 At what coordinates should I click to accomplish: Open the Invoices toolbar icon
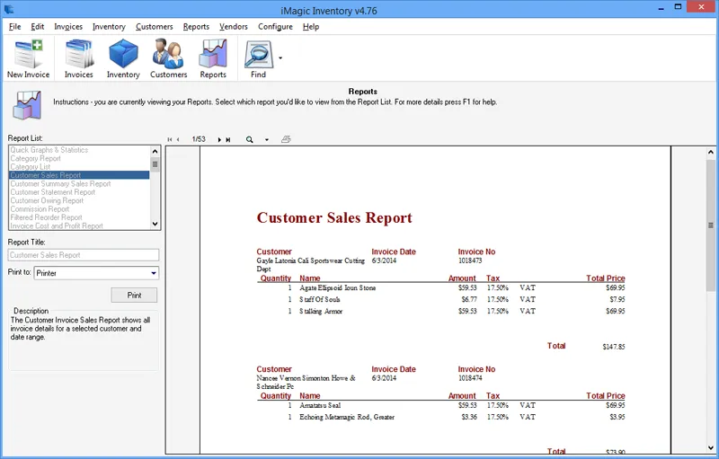click(x=79, y=58)
